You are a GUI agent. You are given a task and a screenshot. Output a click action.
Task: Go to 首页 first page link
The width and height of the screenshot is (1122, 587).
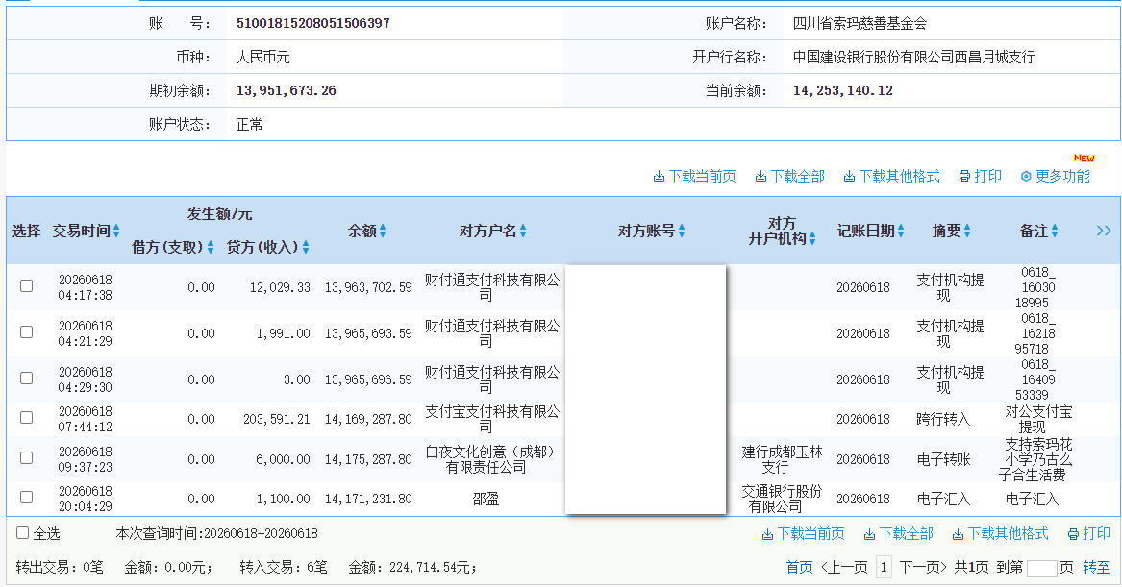click(x=799, y=568)
